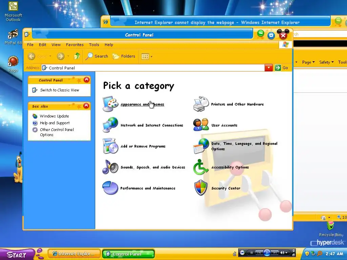This screenshot has width=347, height=260.
Task: Open the Edit menu
Action: (x=42, y=45)
